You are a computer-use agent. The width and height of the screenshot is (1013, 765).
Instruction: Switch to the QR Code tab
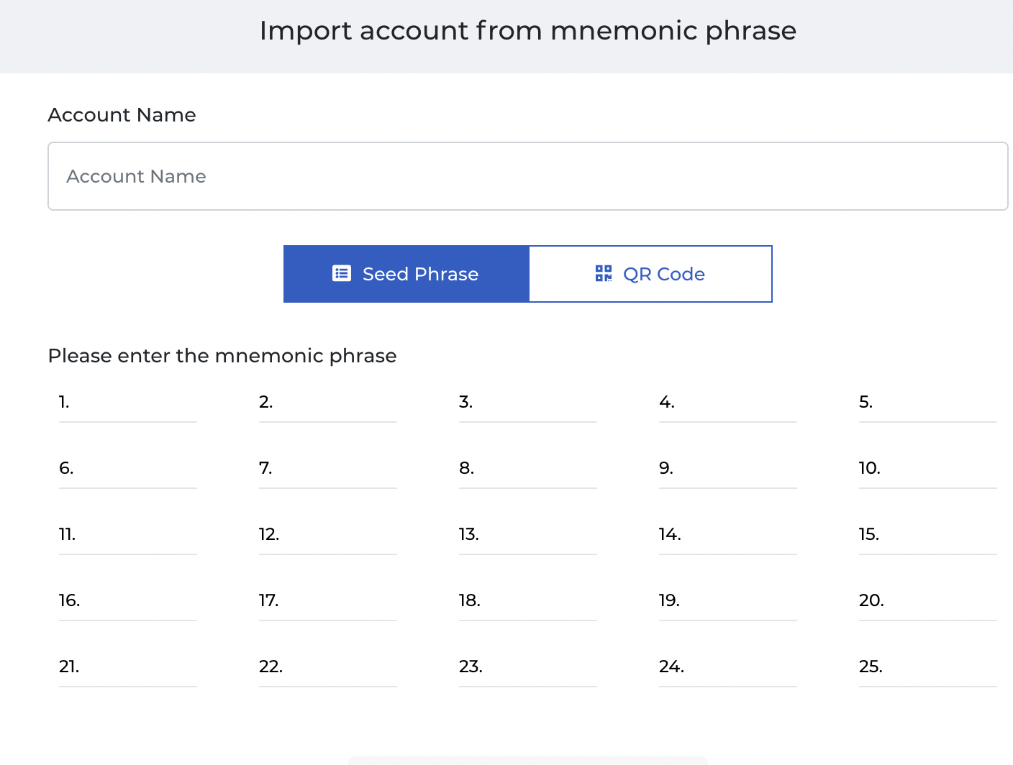click(650, 274)
